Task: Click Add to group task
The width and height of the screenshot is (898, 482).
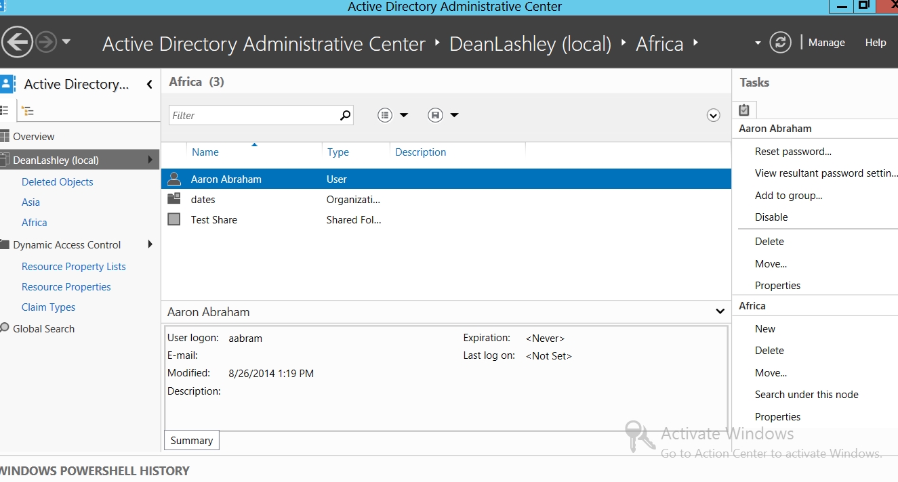Action: pyautogui.click(x=789, y=196)
